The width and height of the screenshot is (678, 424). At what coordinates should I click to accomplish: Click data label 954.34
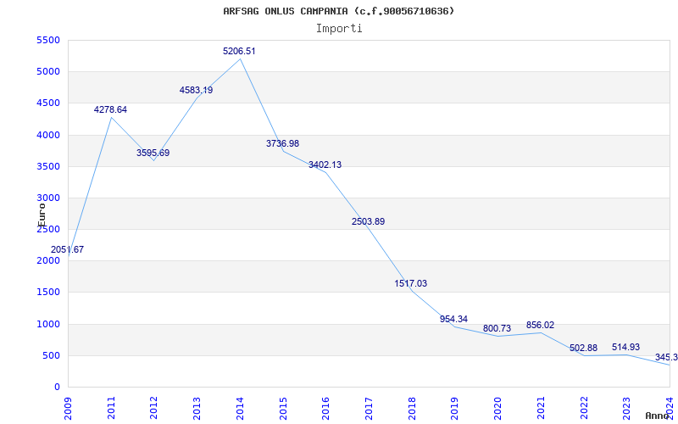click(x=453, y=320)
